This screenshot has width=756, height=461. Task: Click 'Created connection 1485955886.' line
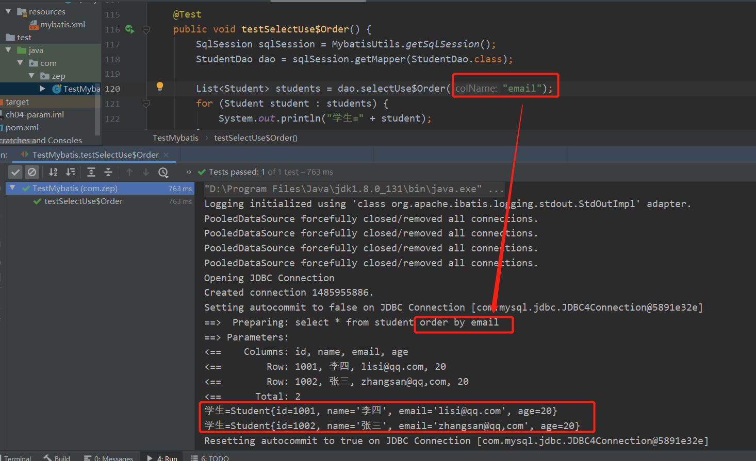[x=289, y=293]
